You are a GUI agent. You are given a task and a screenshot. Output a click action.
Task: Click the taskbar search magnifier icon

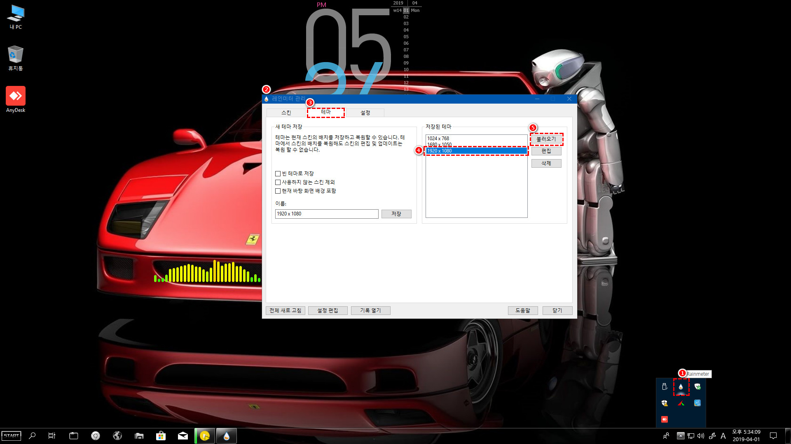tap(32, 436)
